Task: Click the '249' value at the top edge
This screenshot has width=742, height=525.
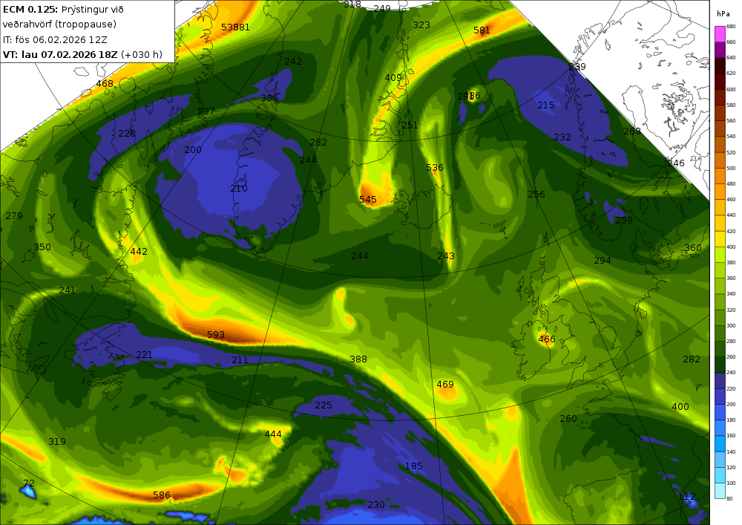Action: pos(382,8)
